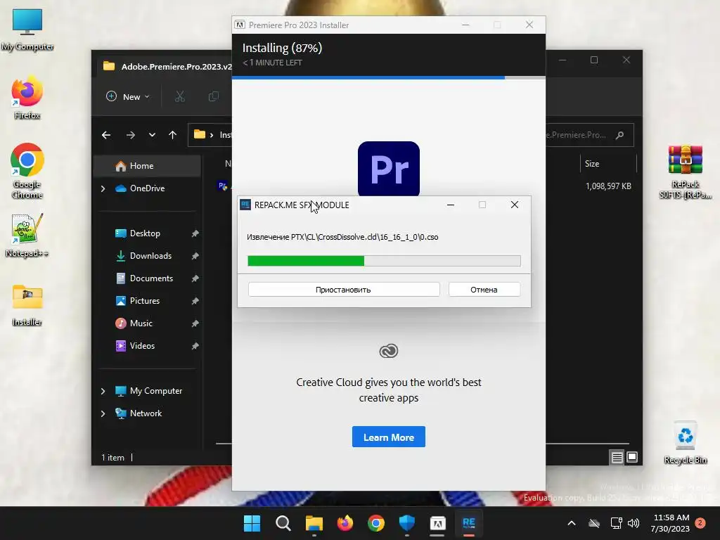Open taskbar Search

click(283, 523)
